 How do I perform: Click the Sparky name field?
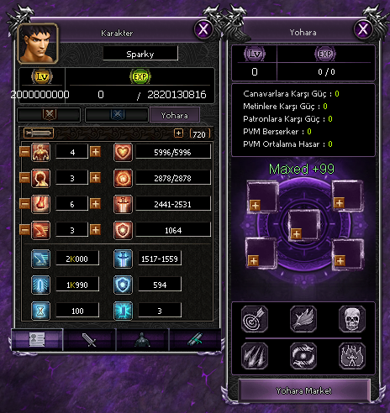140,54
